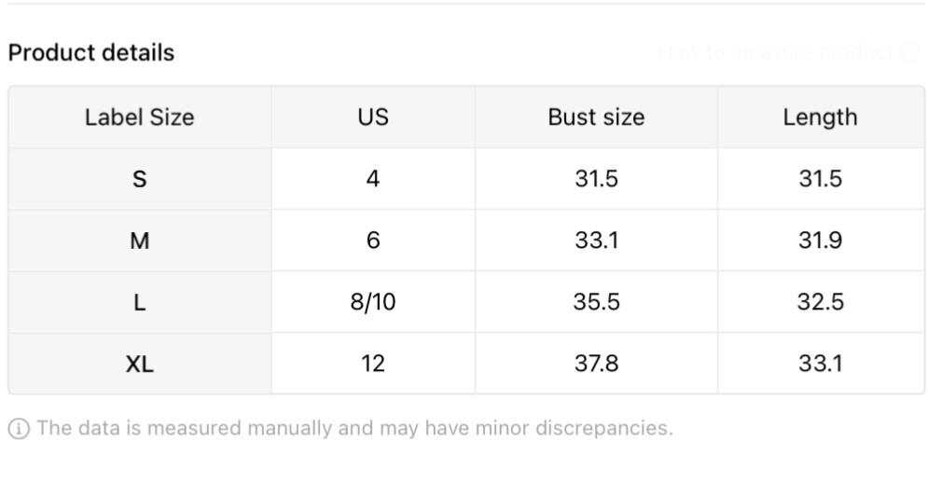Select the L label size row

click(466, 302)
